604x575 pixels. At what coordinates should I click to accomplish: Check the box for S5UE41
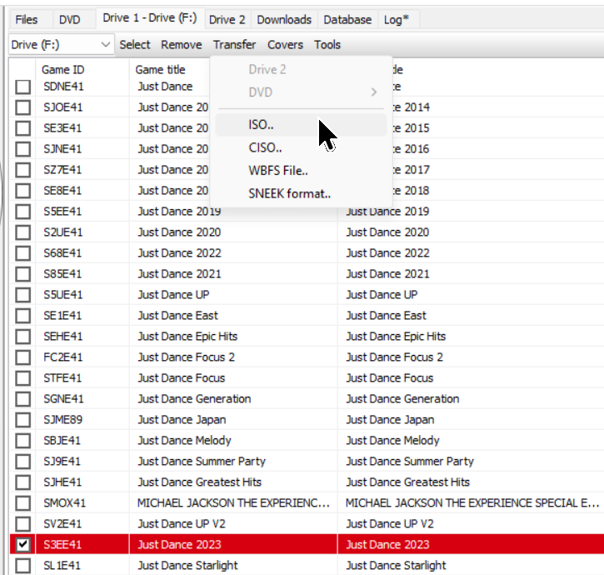click(23, 295)
